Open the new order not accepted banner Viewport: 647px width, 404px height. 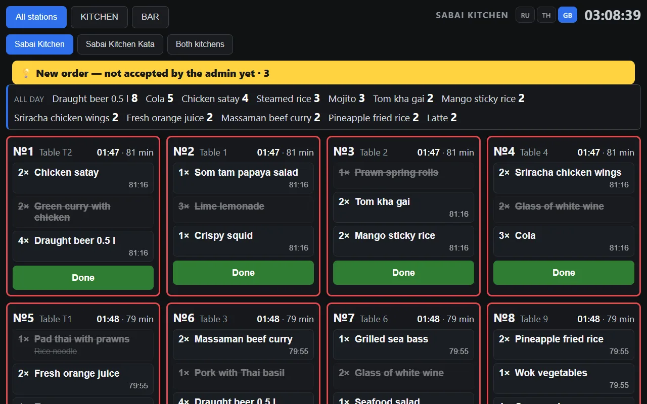coord(323,73)
